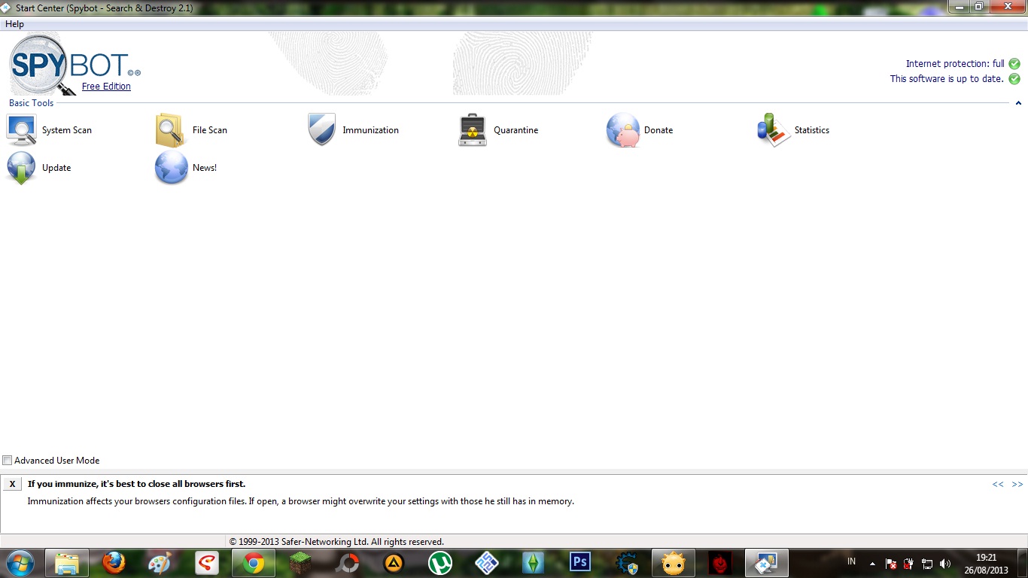Launch The Sims from the taskbar

(x=533, y=563)
